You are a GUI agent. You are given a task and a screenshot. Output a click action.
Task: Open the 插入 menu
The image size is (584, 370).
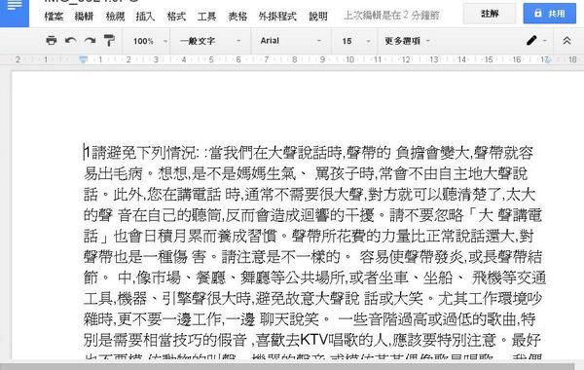point(145,16)
